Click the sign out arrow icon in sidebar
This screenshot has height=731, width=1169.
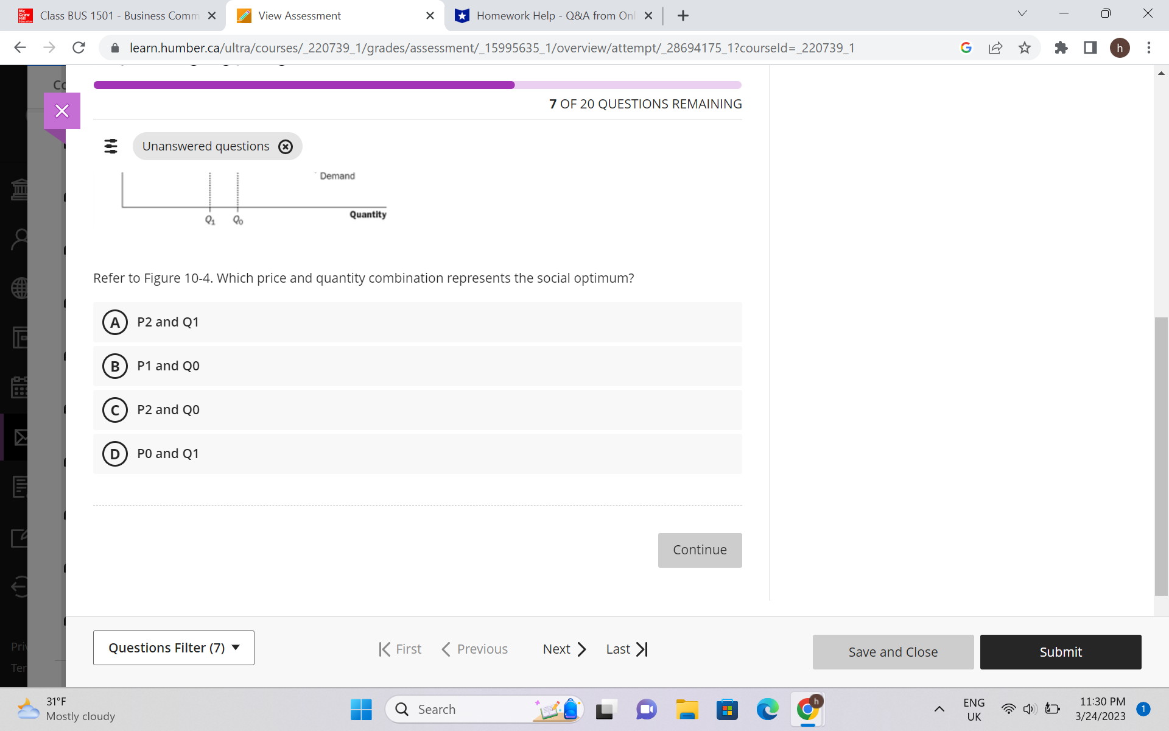[20, 587]
